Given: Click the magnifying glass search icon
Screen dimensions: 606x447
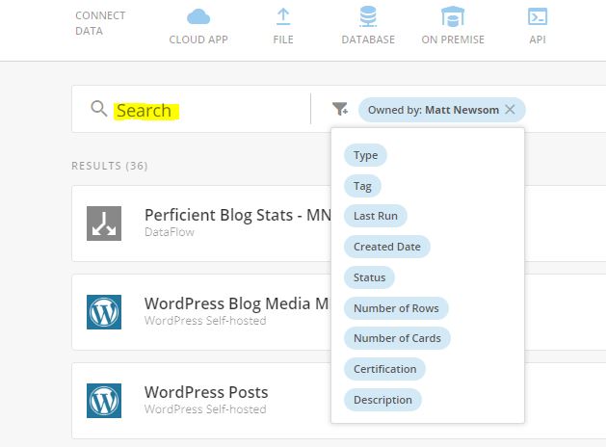Looking at the screenshot, I should click(98, 109).
